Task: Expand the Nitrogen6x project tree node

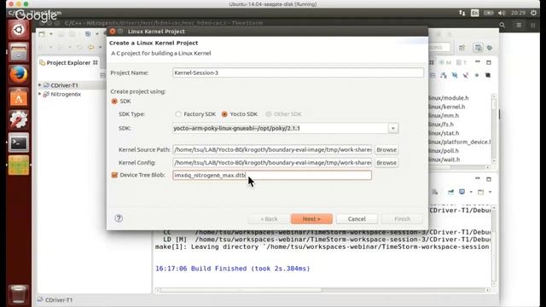Action: [x=40, y=94]
